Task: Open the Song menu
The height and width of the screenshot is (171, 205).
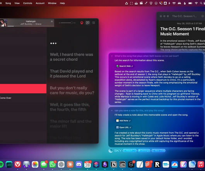Action: [8, 3]
